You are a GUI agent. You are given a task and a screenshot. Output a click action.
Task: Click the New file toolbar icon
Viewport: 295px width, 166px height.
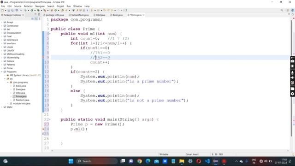click(2, 10)
